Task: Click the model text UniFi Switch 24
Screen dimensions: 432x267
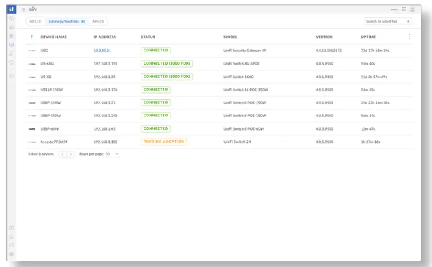Action: point(237,142)
